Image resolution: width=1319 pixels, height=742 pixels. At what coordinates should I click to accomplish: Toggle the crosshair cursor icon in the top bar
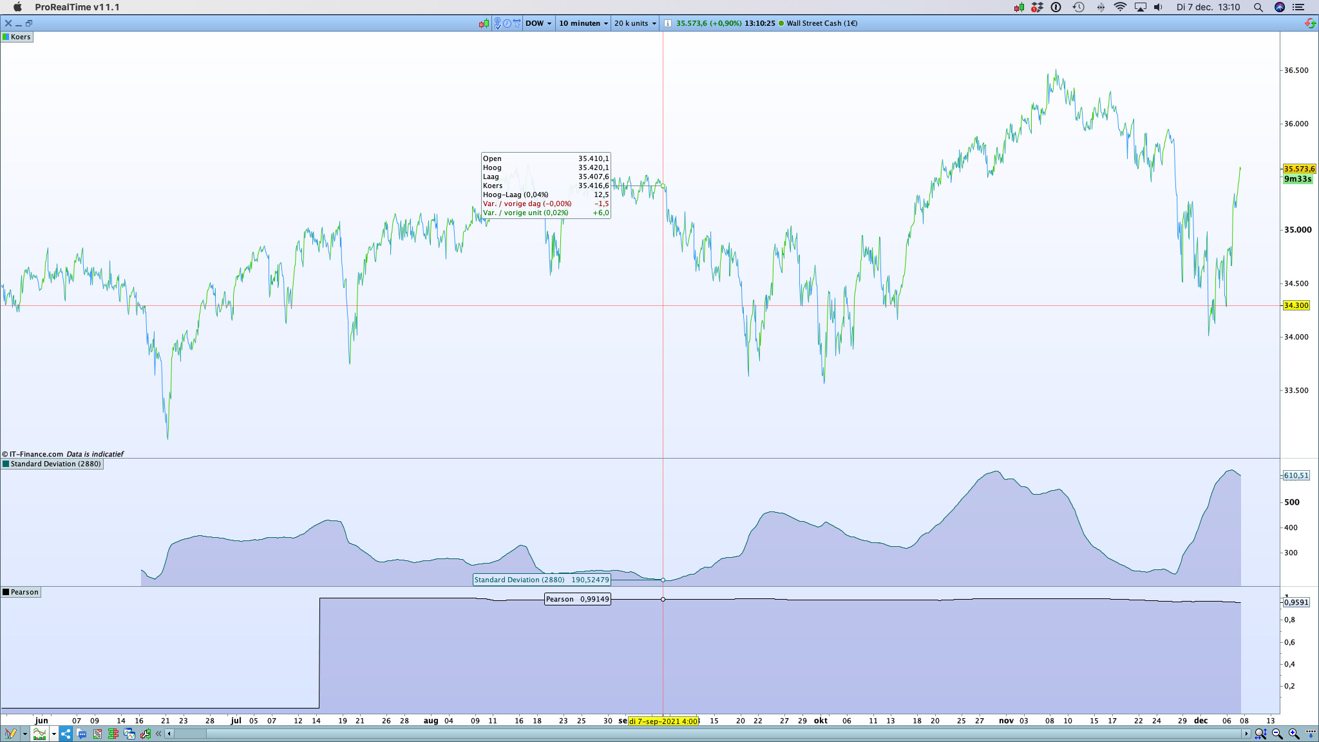(517, 23)
